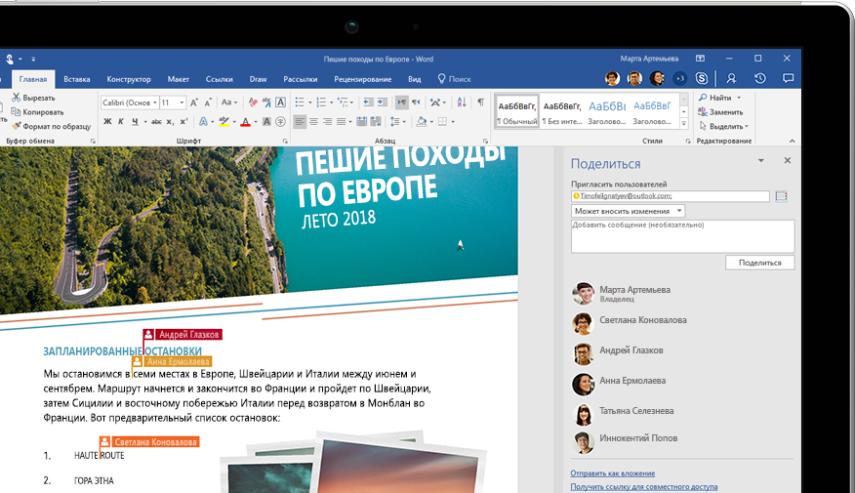855x493 pixels.
Task: Open the font name Calibri dropdown
Action: click(155, 103)
